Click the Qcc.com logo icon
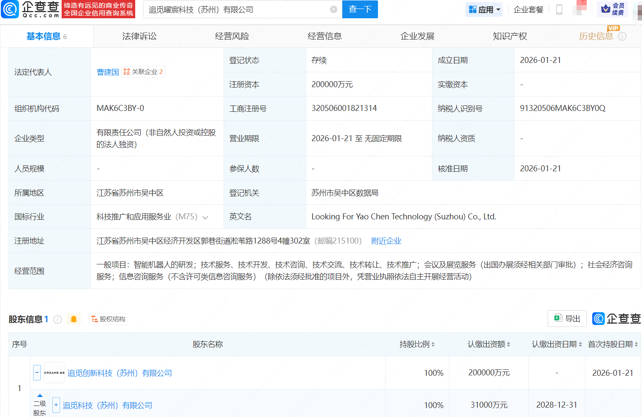Viewport: 642px width, 417px height. click(x=10, y=9)
